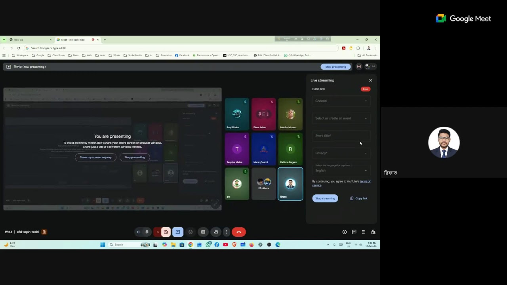Open File Explorer from the taskbar
The width and height of the screenshot is (507, 285).
click(173, 245)
